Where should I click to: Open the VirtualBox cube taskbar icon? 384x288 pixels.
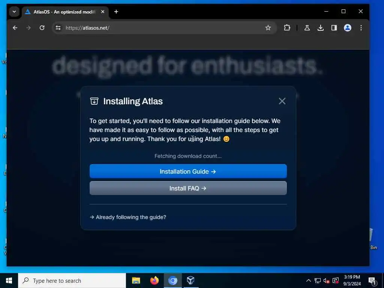pos(190,280)
